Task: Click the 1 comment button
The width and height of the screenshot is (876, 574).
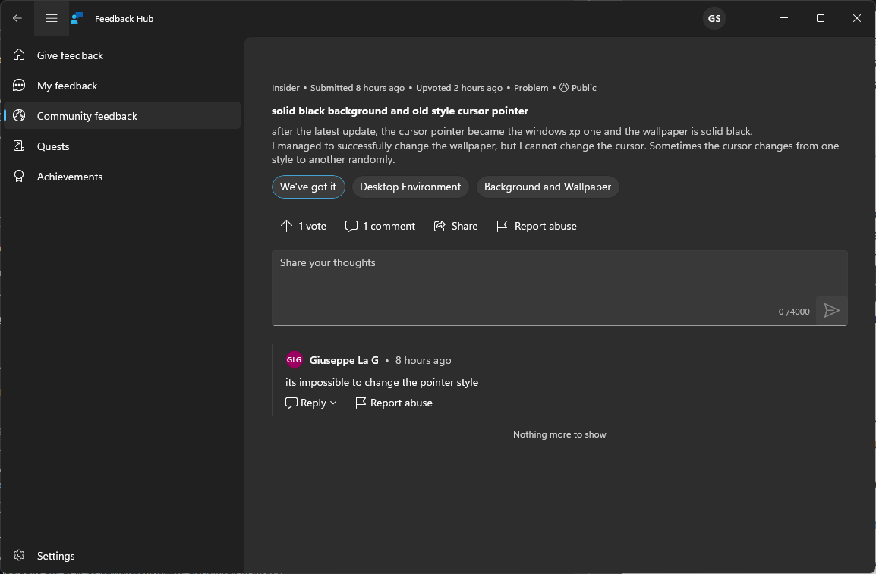Action: (380, 226)
